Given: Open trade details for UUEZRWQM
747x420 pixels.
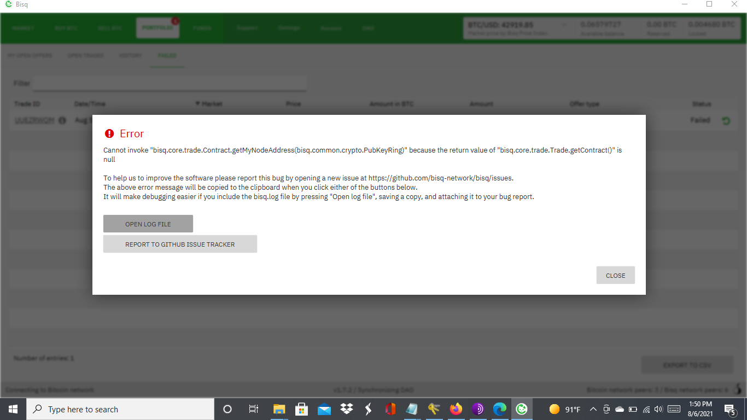Looking at the screenshot, I should point(34,120).
